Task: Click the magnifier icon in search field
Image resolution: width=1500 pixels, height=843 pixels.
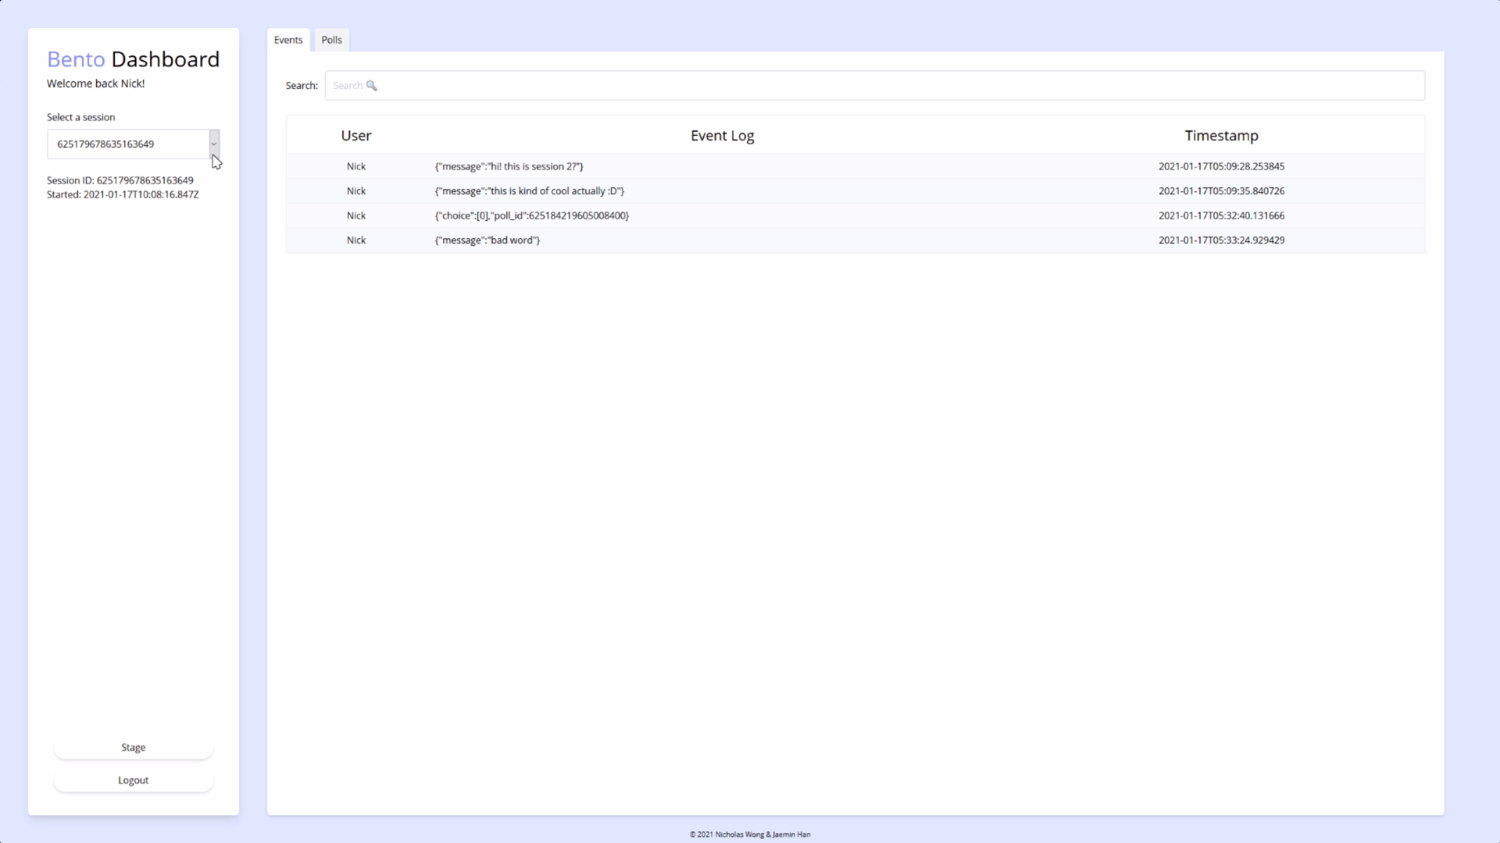Action: coord(372,86)
